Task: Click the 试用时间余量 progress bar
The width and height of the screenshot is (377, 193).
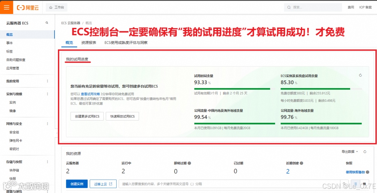Action: click(x=235, y=89)
